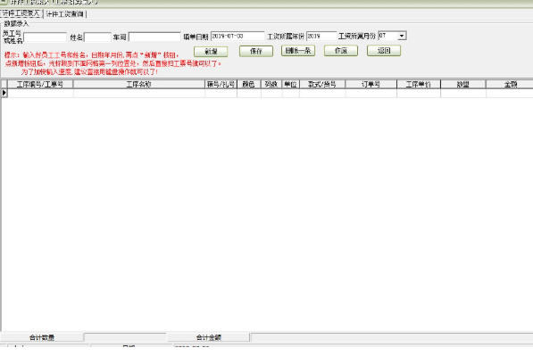533x356 pixels.
Task: Focus the 员工号或姓名 input field
Action: pos(45,37)
